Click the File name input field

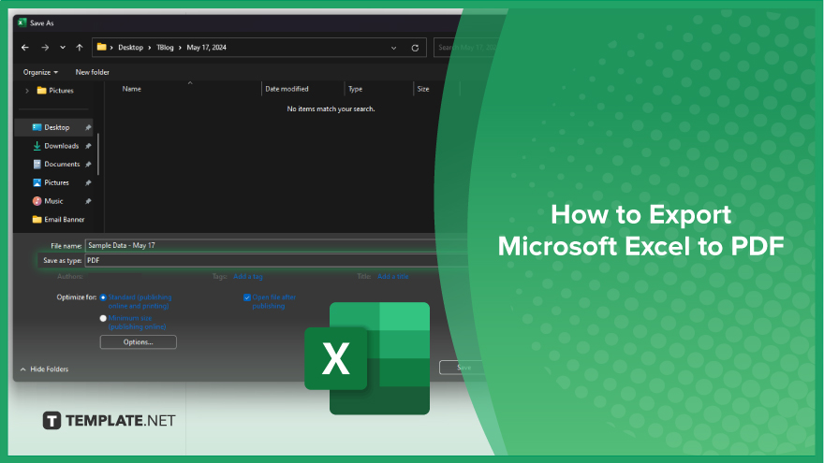276,246
